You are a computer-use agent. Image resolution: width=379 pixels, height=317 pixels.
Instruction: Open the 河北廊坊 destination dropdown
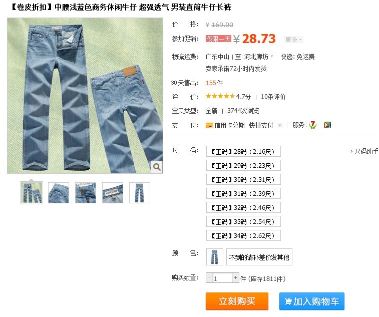coord(258,57)
